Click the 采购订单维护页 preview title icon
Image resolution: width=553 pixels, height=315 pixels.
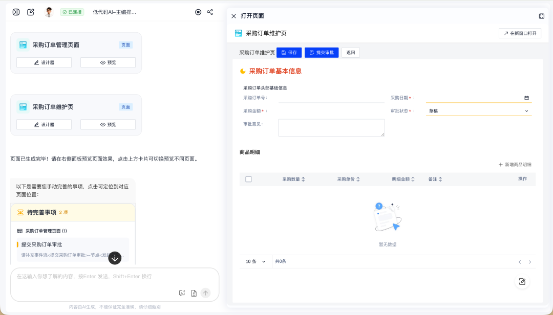tap(239, 33)
